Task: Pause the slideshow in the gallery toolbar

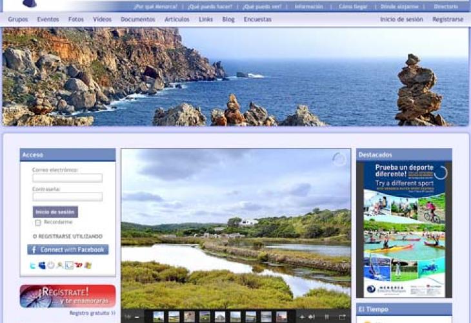Action: (x=326, y=317)
